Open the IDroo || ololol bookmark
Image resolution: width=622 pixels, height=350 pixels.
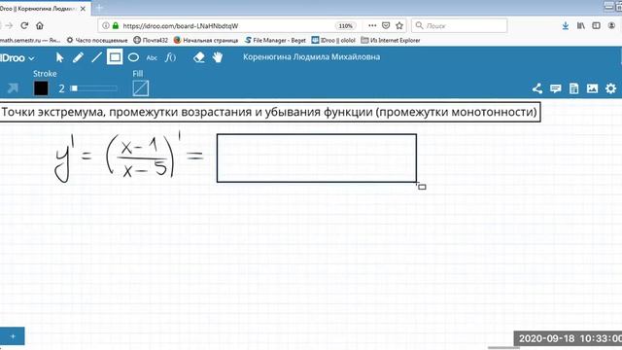(x=333, y=40)
